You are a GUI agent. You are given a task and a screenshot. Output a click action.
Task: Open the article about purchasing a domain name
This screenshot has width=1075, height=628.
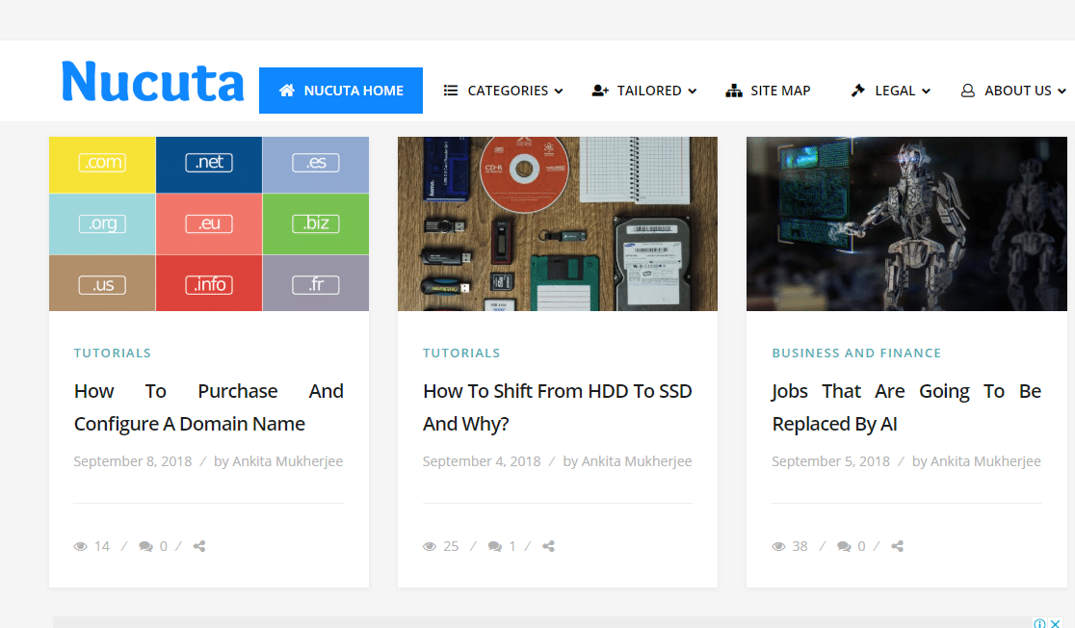tap(208, 407)
